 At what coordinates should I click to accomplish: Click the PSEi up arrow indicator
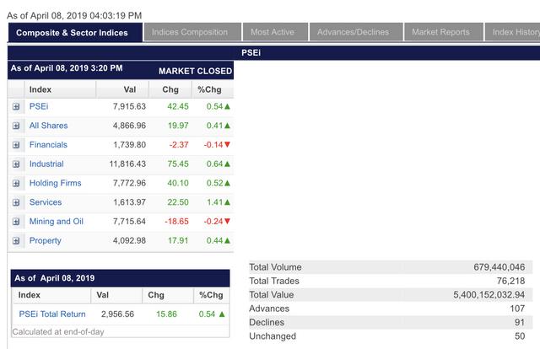click(x=227, y=106)
